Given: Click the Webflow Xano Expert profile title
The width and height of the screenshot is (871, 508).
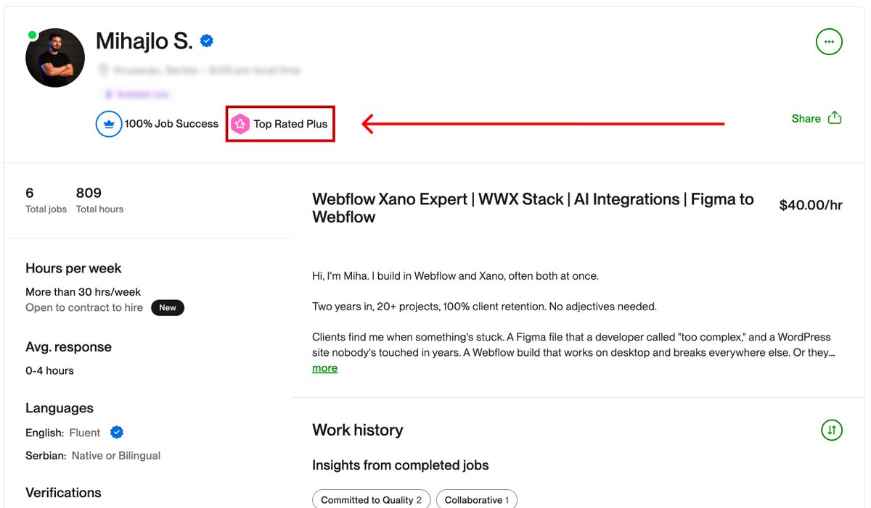Looking at the screenshot, I should tap(533, 208).
